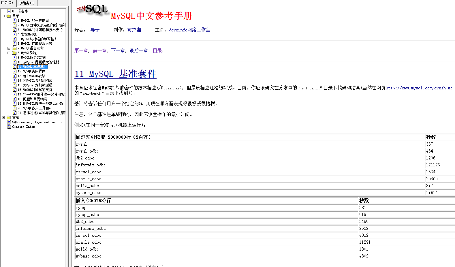Go to 第一章 link

tap(81, 50)
